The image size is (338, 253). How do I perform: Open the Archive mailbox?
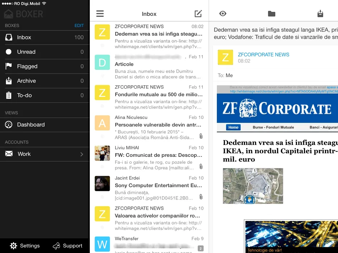[x=26, y=81]
